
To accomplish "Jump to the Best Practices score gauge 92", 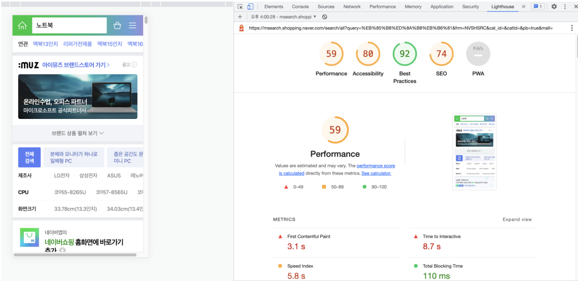I will [x=405, y=63].
